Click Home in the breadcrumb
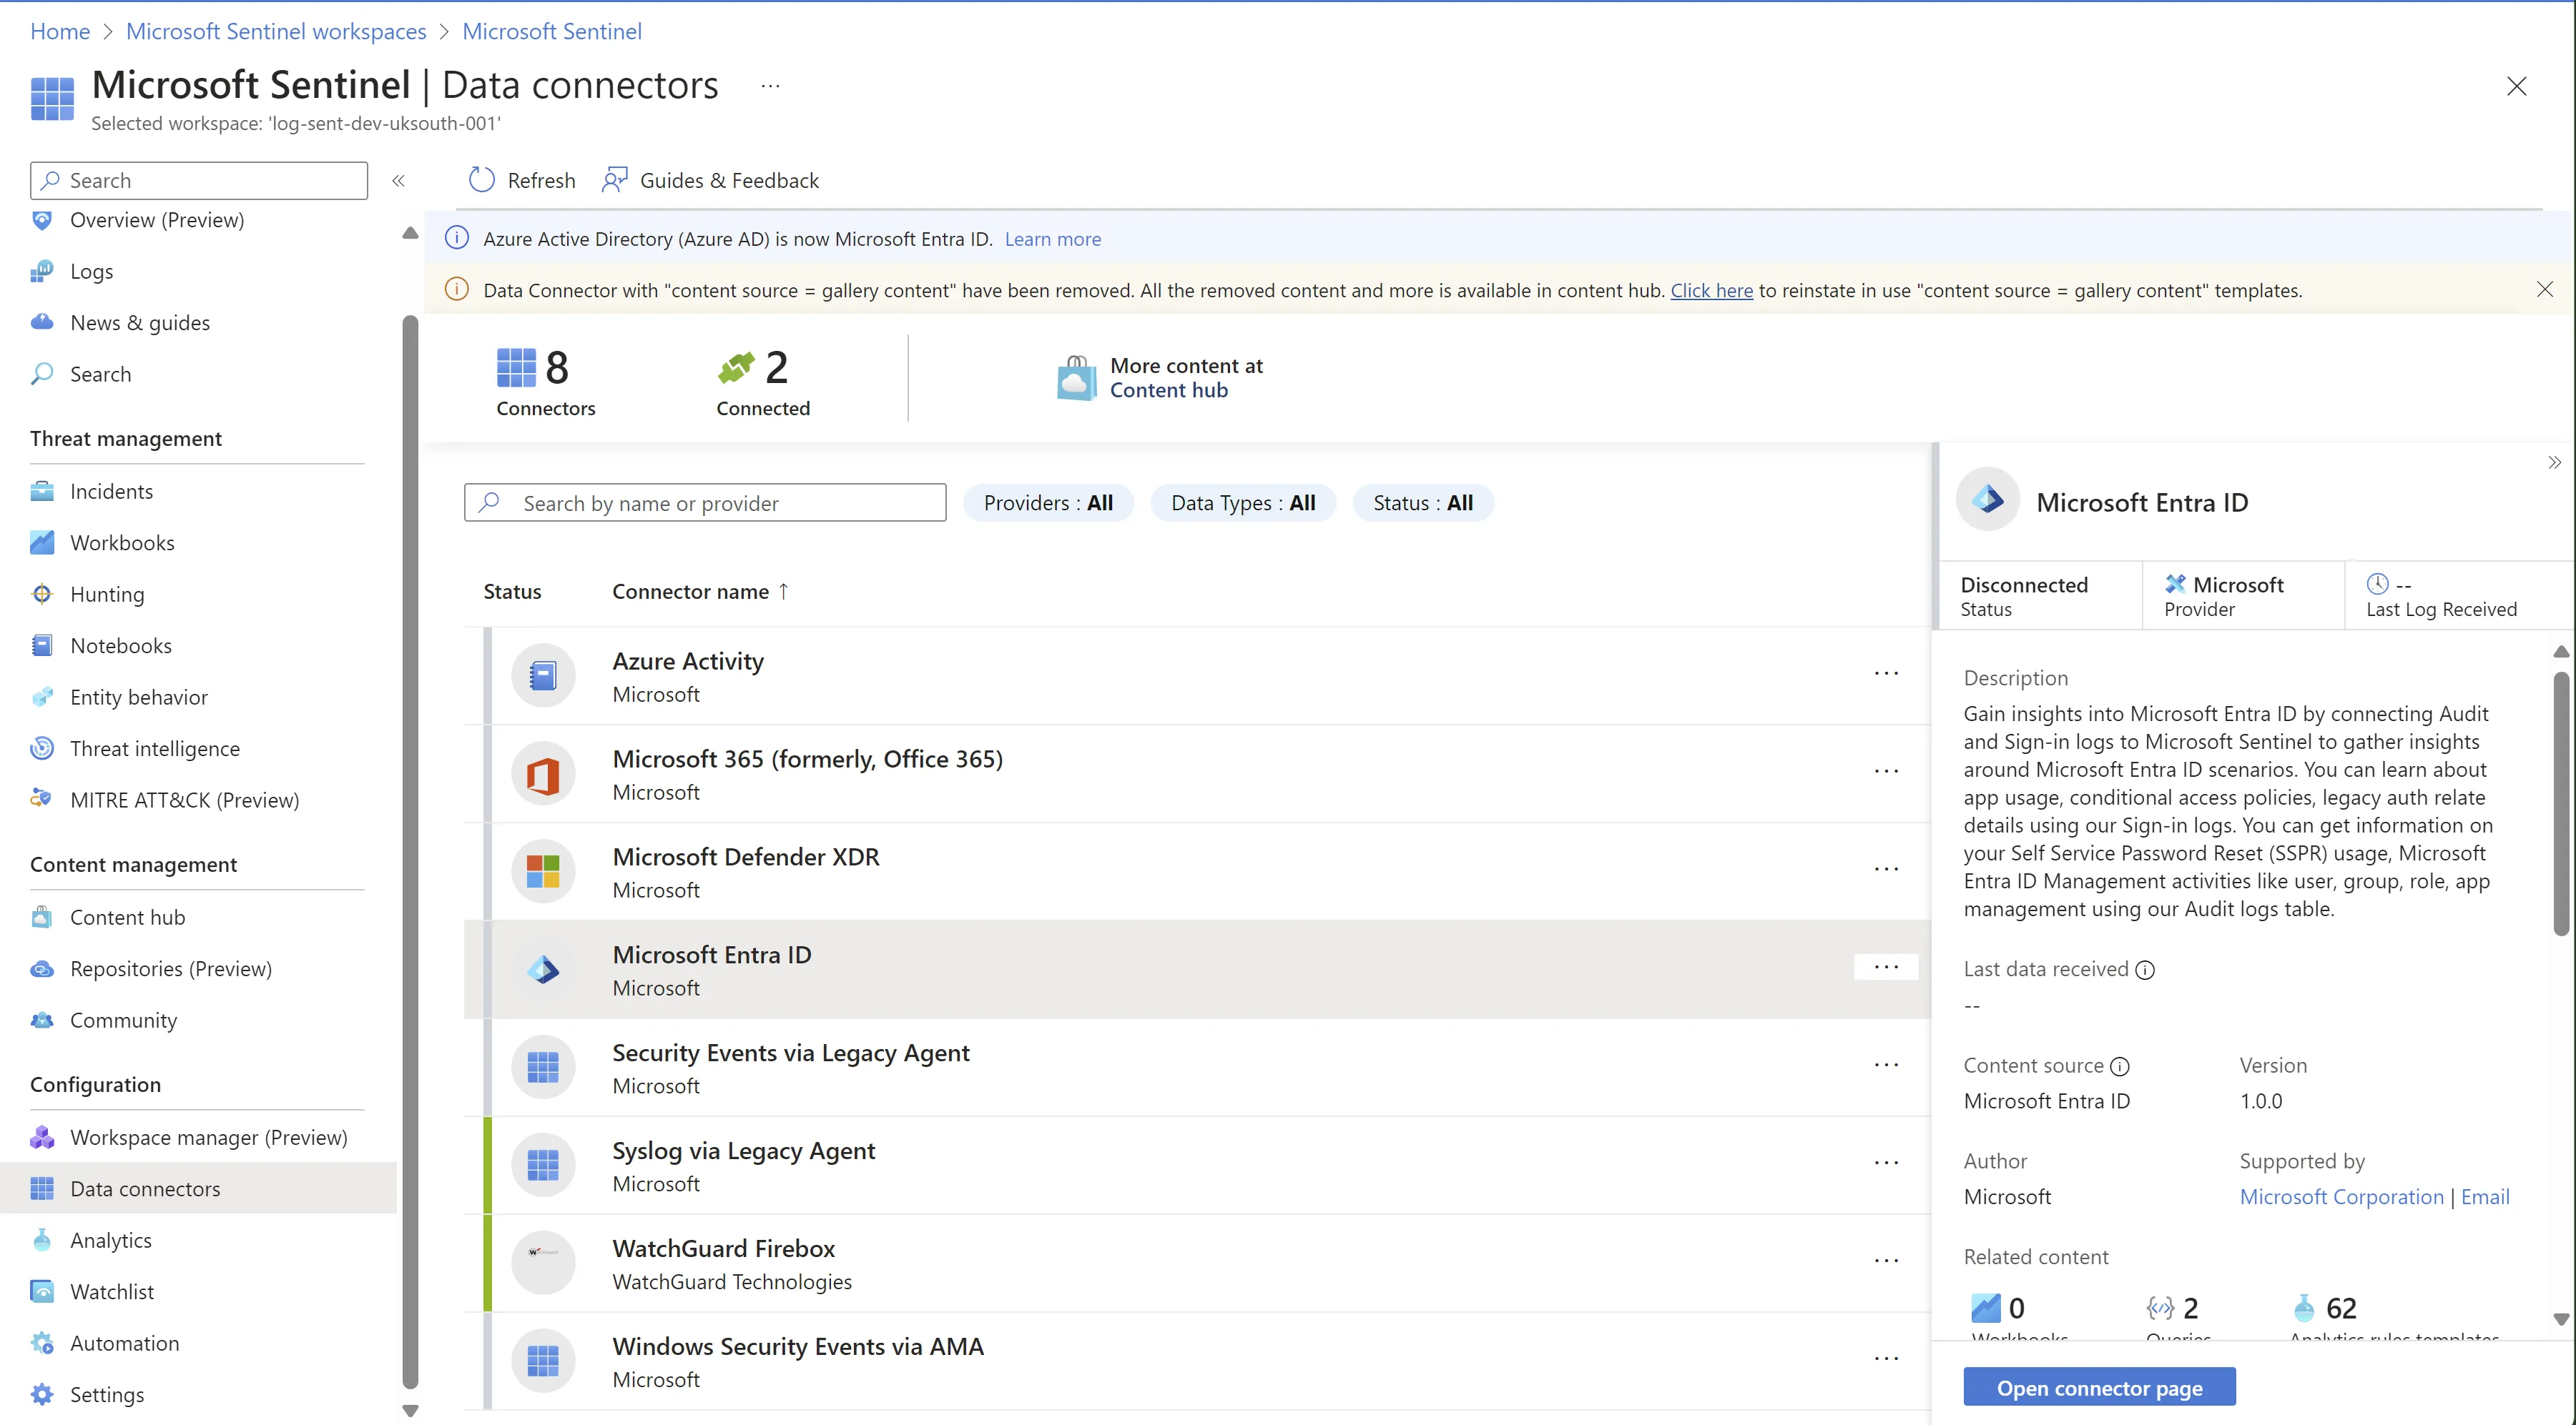2576x1425 pixels. point(60,31)
